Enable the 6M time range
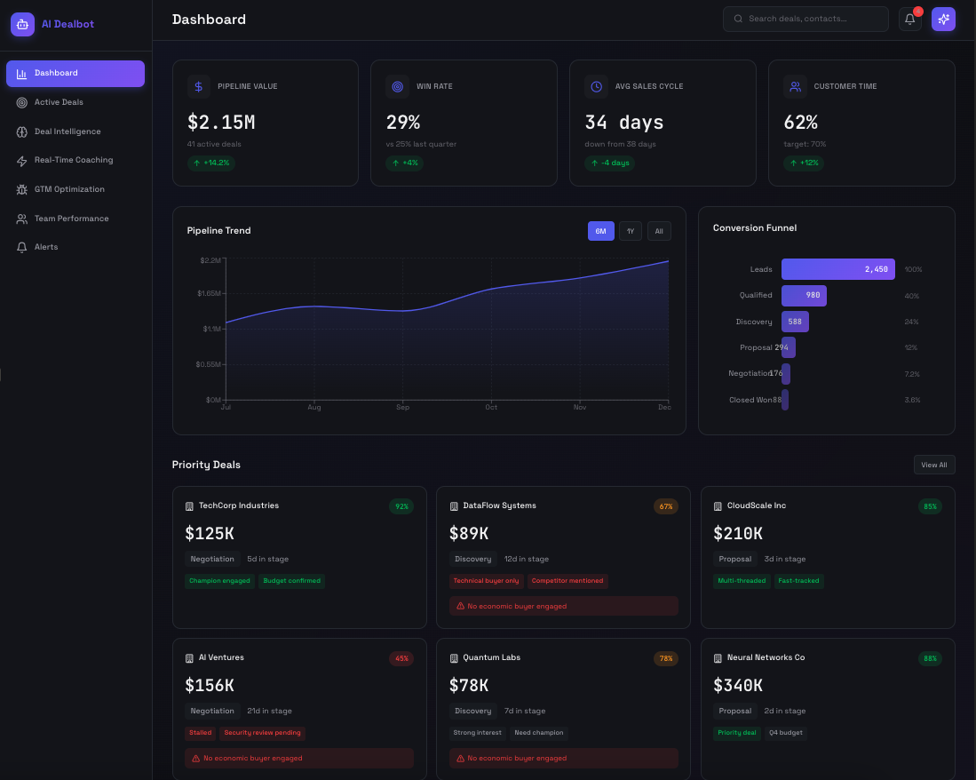This screenshot has height=780, width=976. [600, 231]
